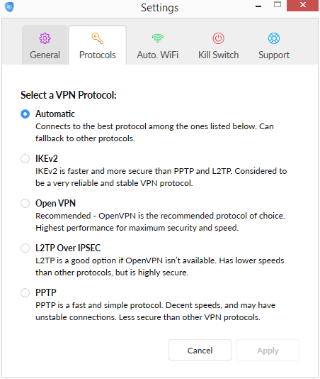320x379 pixels.
Task: Click the shield app icon in title bar
Action: coord(9,7)
